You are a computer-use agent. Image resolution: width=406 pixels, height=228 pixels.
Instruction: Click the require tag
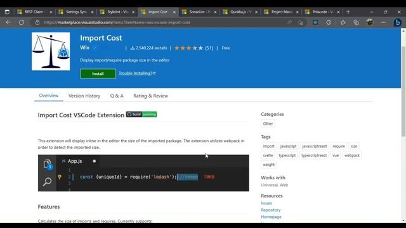point(339,146)
